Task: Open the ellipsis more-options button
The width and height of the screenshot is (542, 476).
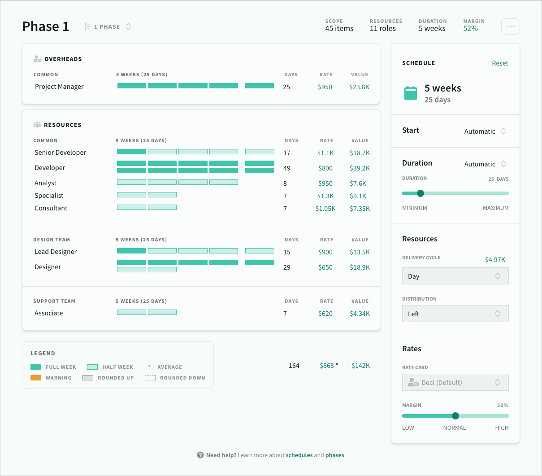Action: (x=510, y=26)
